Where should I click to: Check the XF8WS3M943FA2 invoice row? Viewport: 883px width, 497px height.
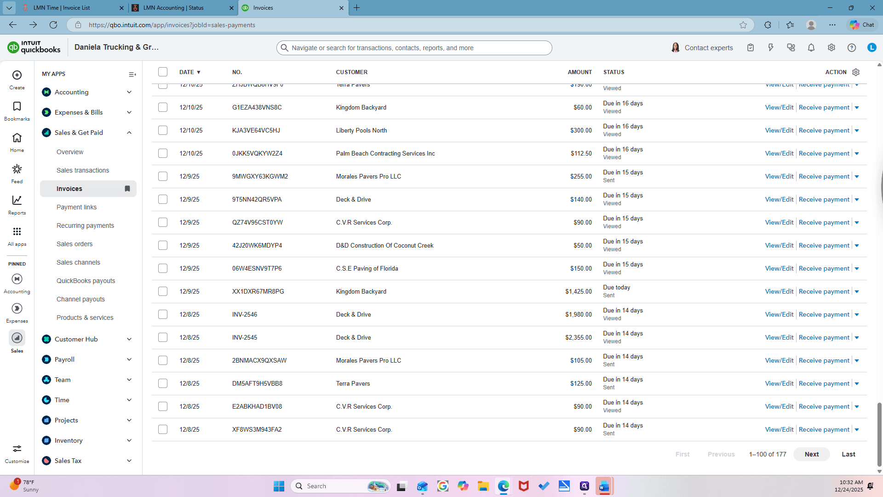(163, 429)
